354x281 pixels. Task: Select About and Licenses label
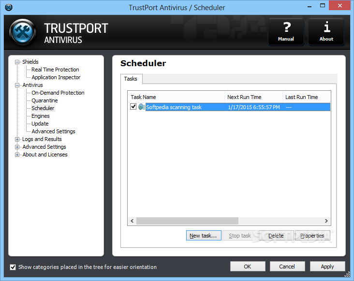click(45, 155)
